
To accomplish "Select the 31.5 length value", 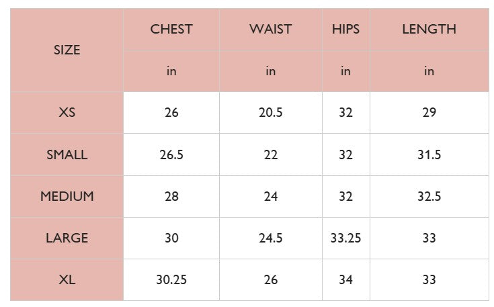I will 429,155.
